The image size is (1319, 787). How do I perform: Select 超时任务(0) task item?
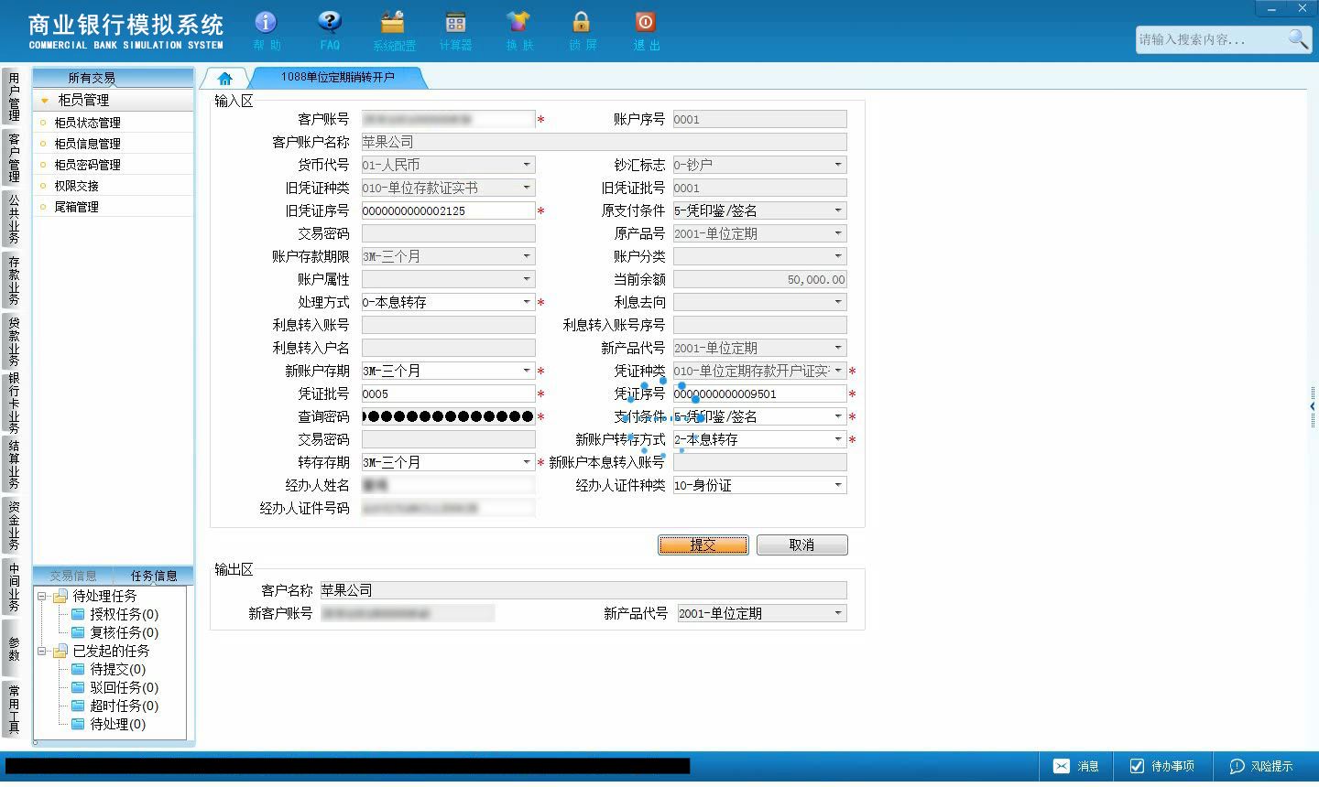coord(115,706)
